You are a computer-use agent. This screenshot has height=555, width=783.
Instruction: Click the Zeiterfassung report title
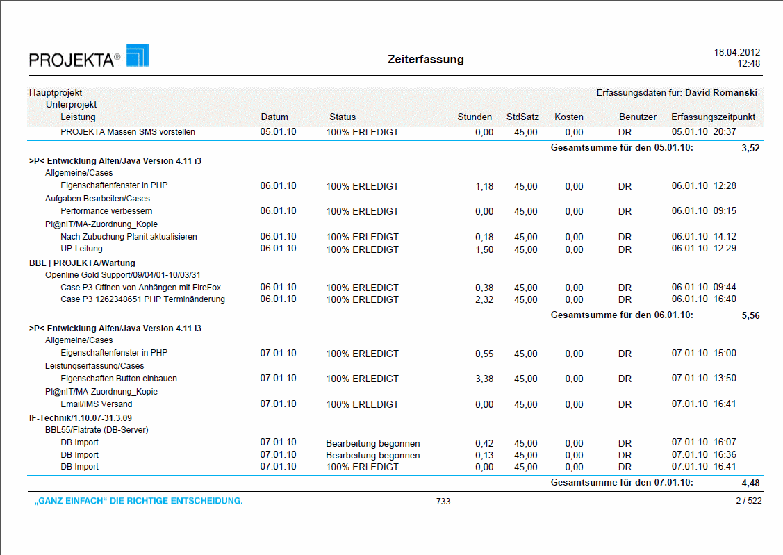tap(425, 60)
